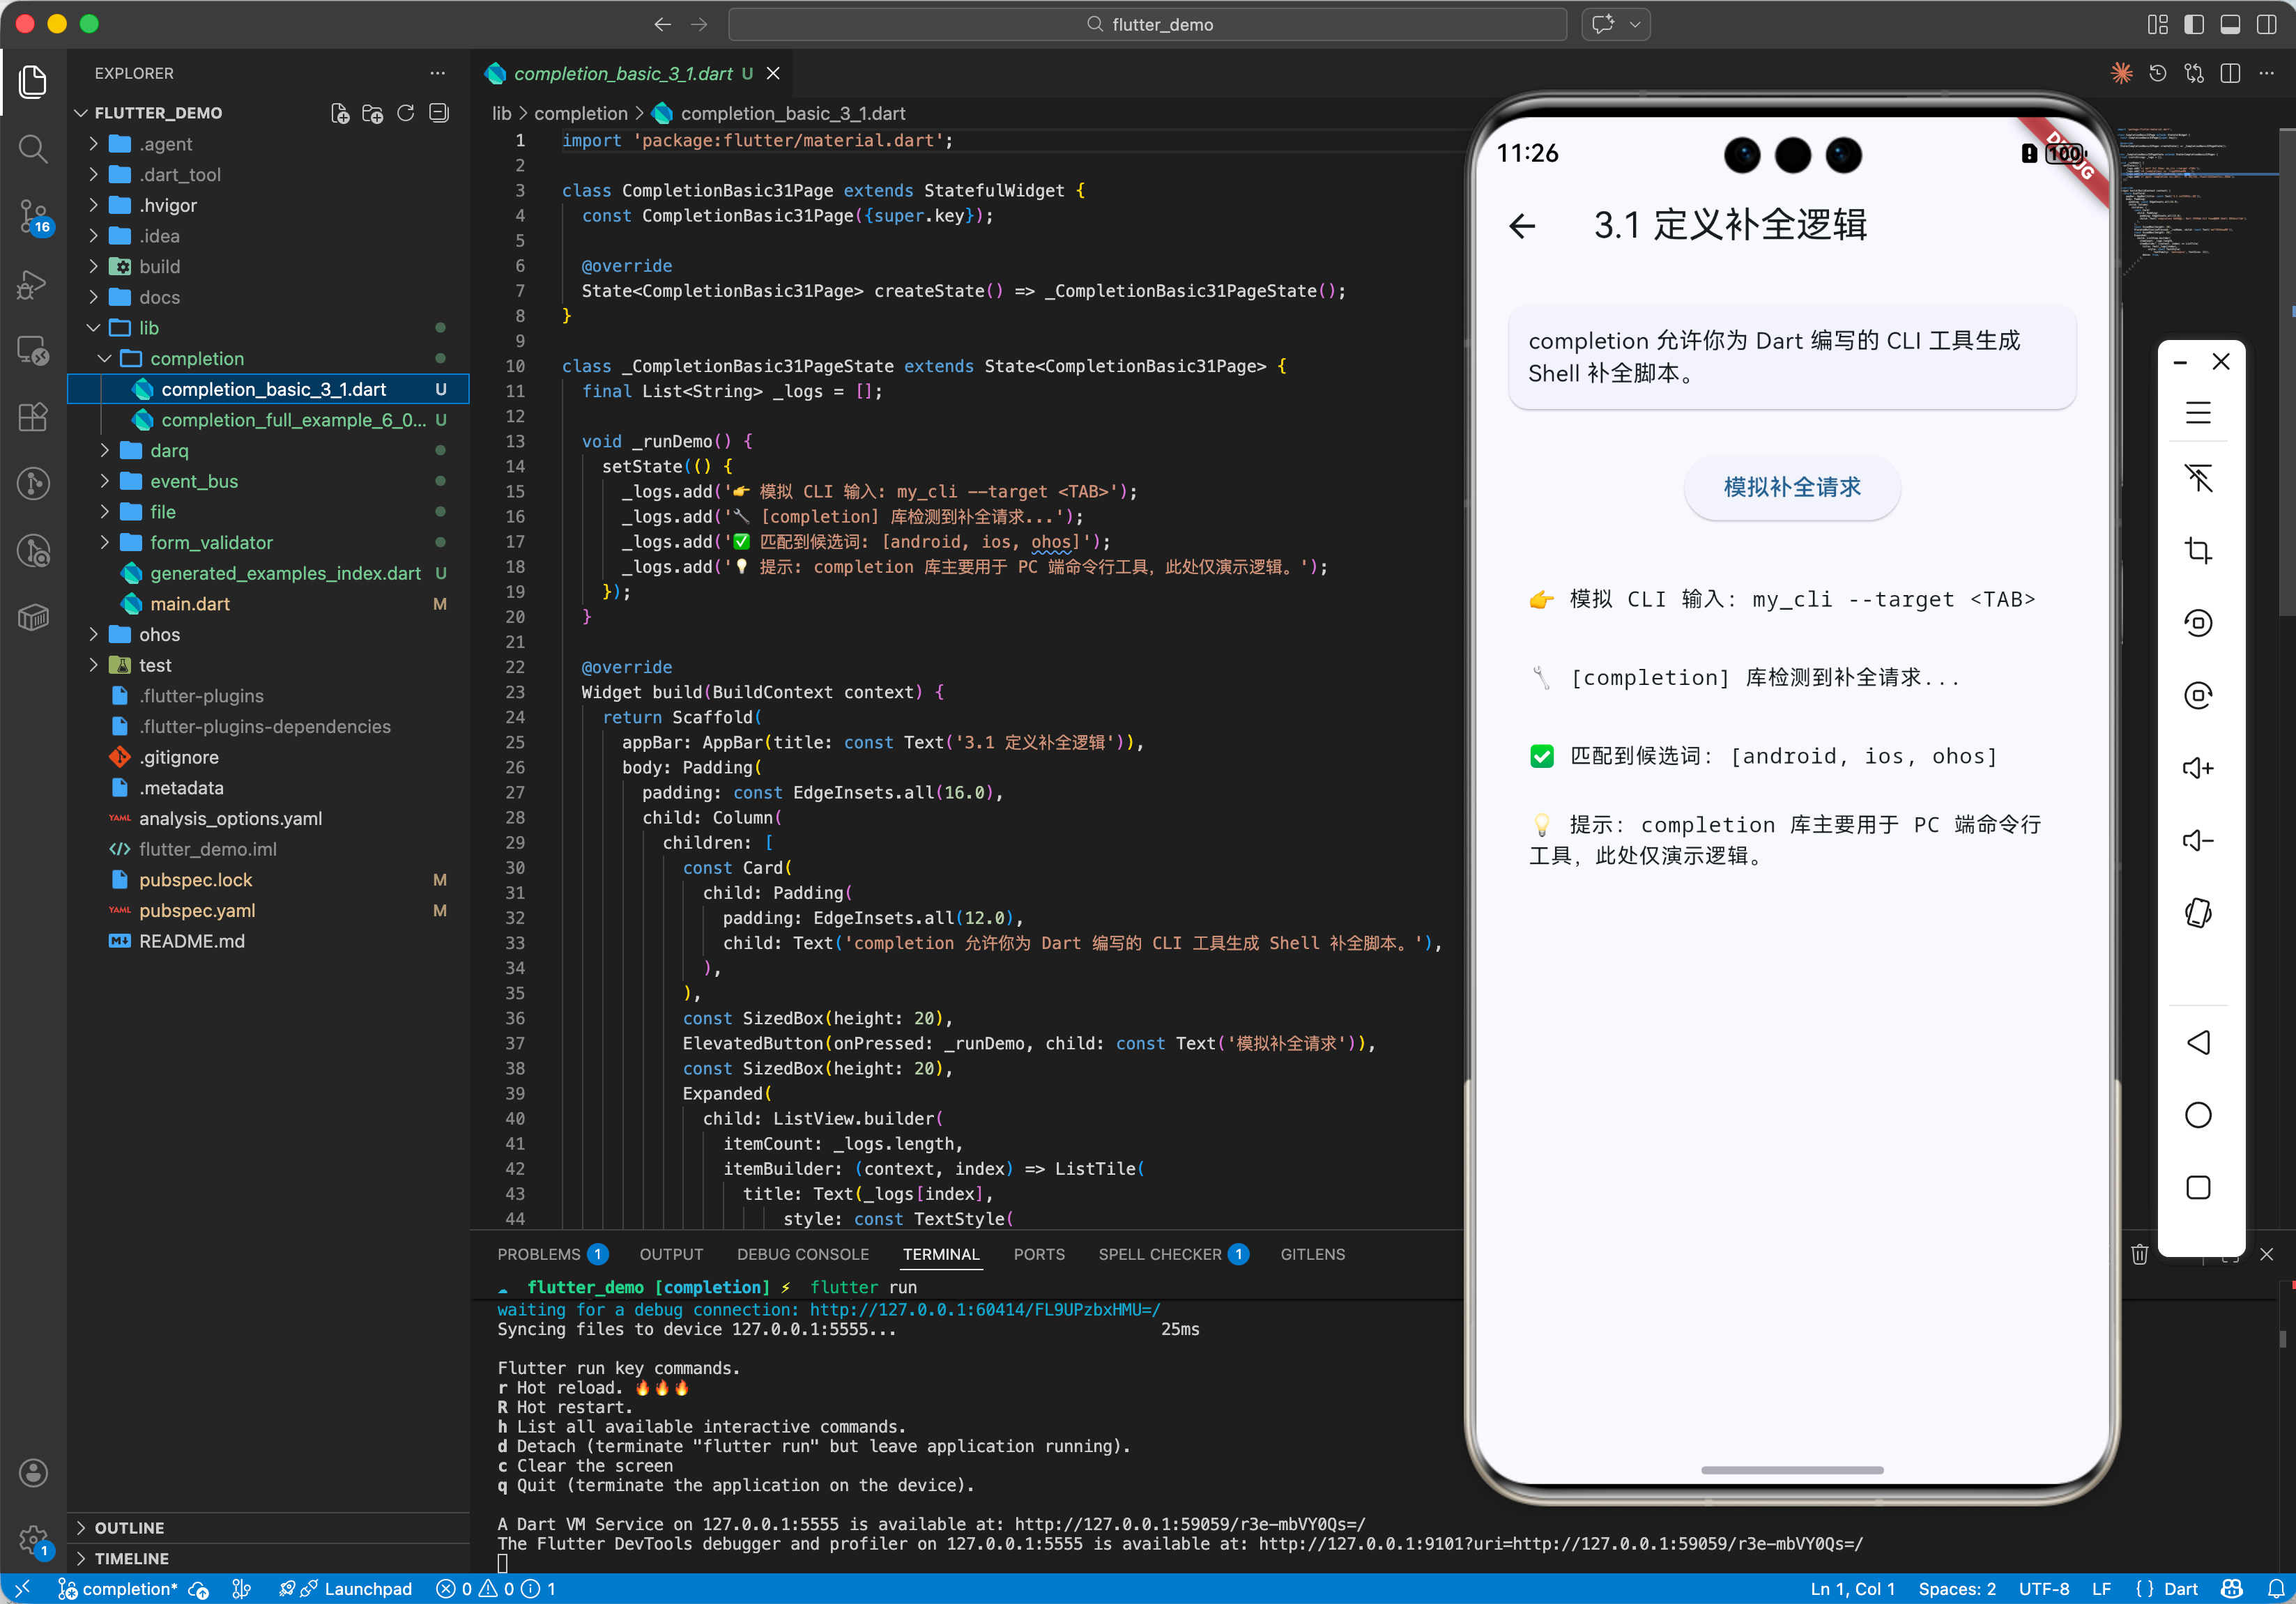This screenshot has width=2296, height=1604.
Task: Expand the OUTLINE section
Action: tap(129, 1527)
